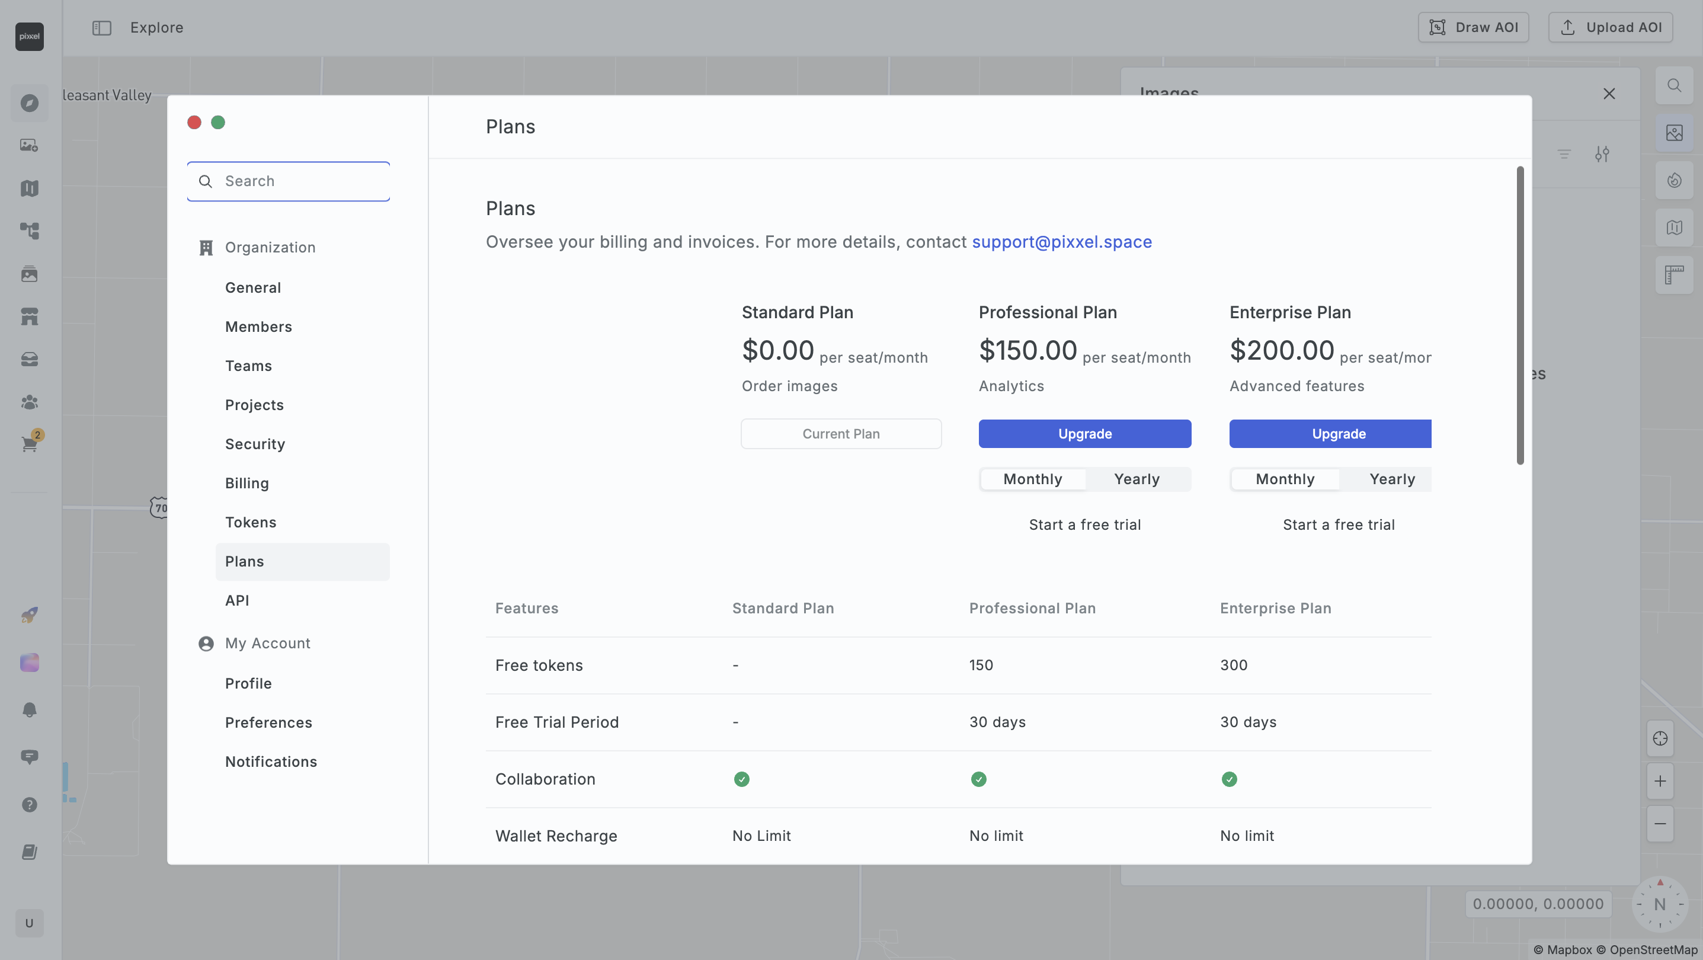Open Profile under My Account

pos(302,684)
